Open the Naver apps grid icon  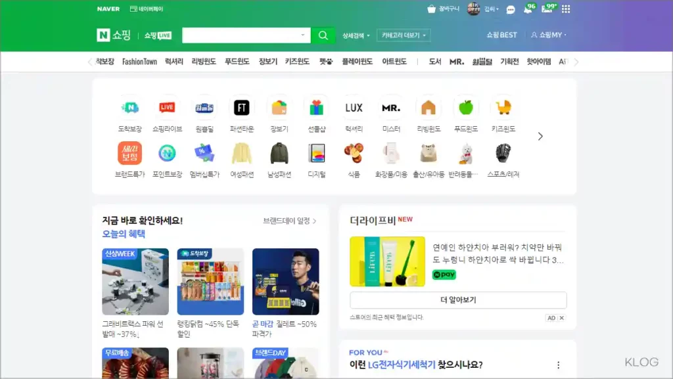(566, 9)
